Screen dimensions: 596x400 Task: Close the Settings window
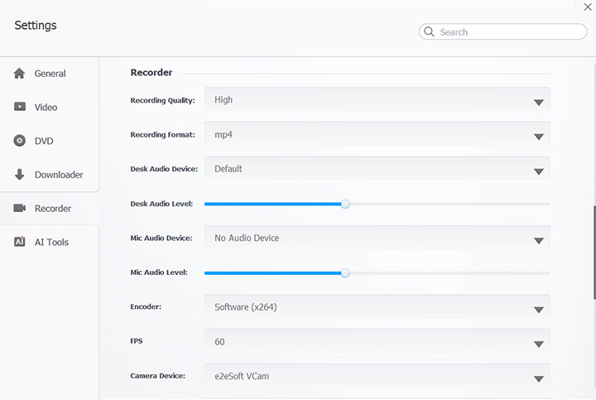(588, 7)
